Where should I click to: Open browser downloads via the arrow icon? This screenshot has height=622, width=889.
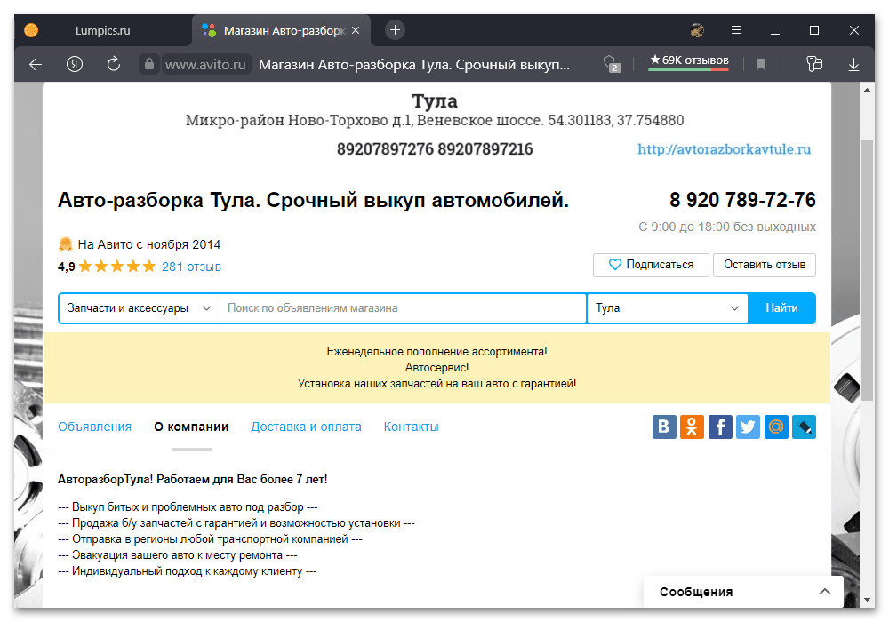coord(854,64)
